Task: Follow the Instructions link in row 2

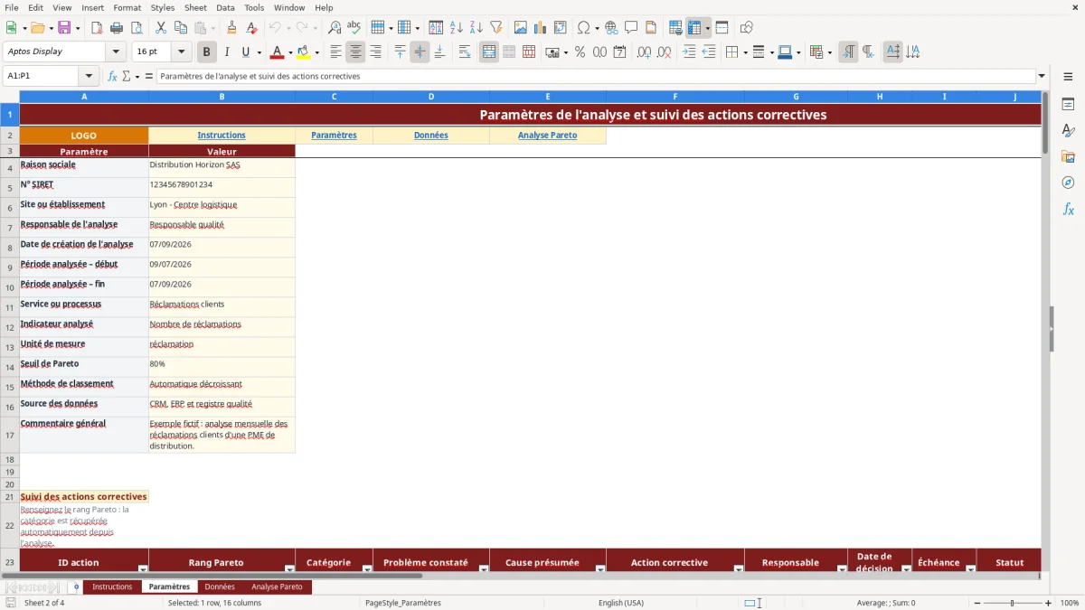Action: (x=222, y=136)
